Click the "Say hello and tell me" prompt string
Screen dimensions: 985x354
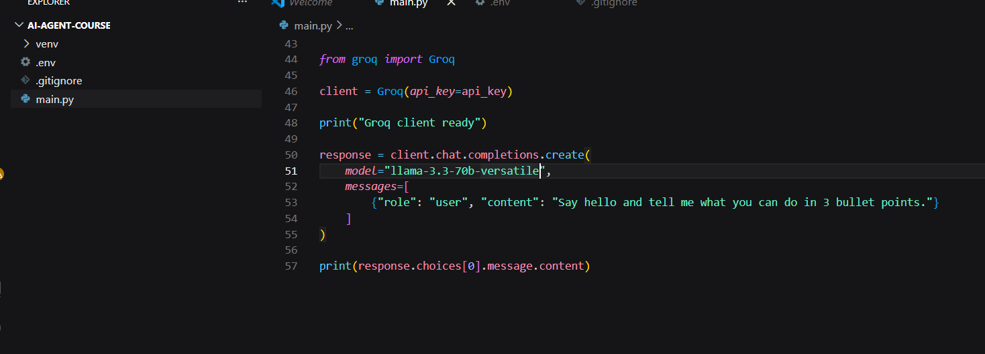(742, 203)
